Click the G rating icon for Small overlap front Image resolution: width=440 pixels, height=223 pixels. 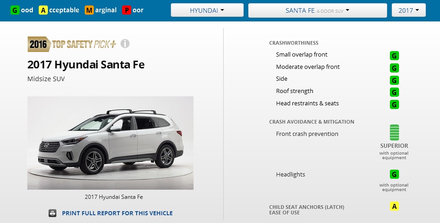[394, 56]
